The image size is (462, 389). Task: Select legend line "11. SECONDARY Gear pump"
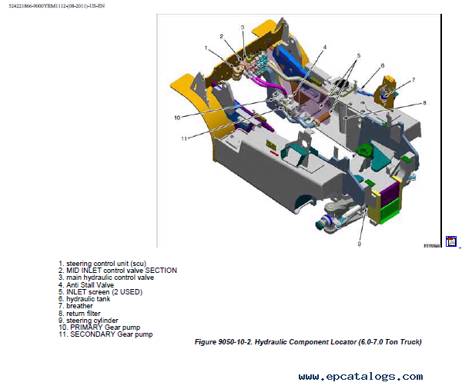click(105, 334)
